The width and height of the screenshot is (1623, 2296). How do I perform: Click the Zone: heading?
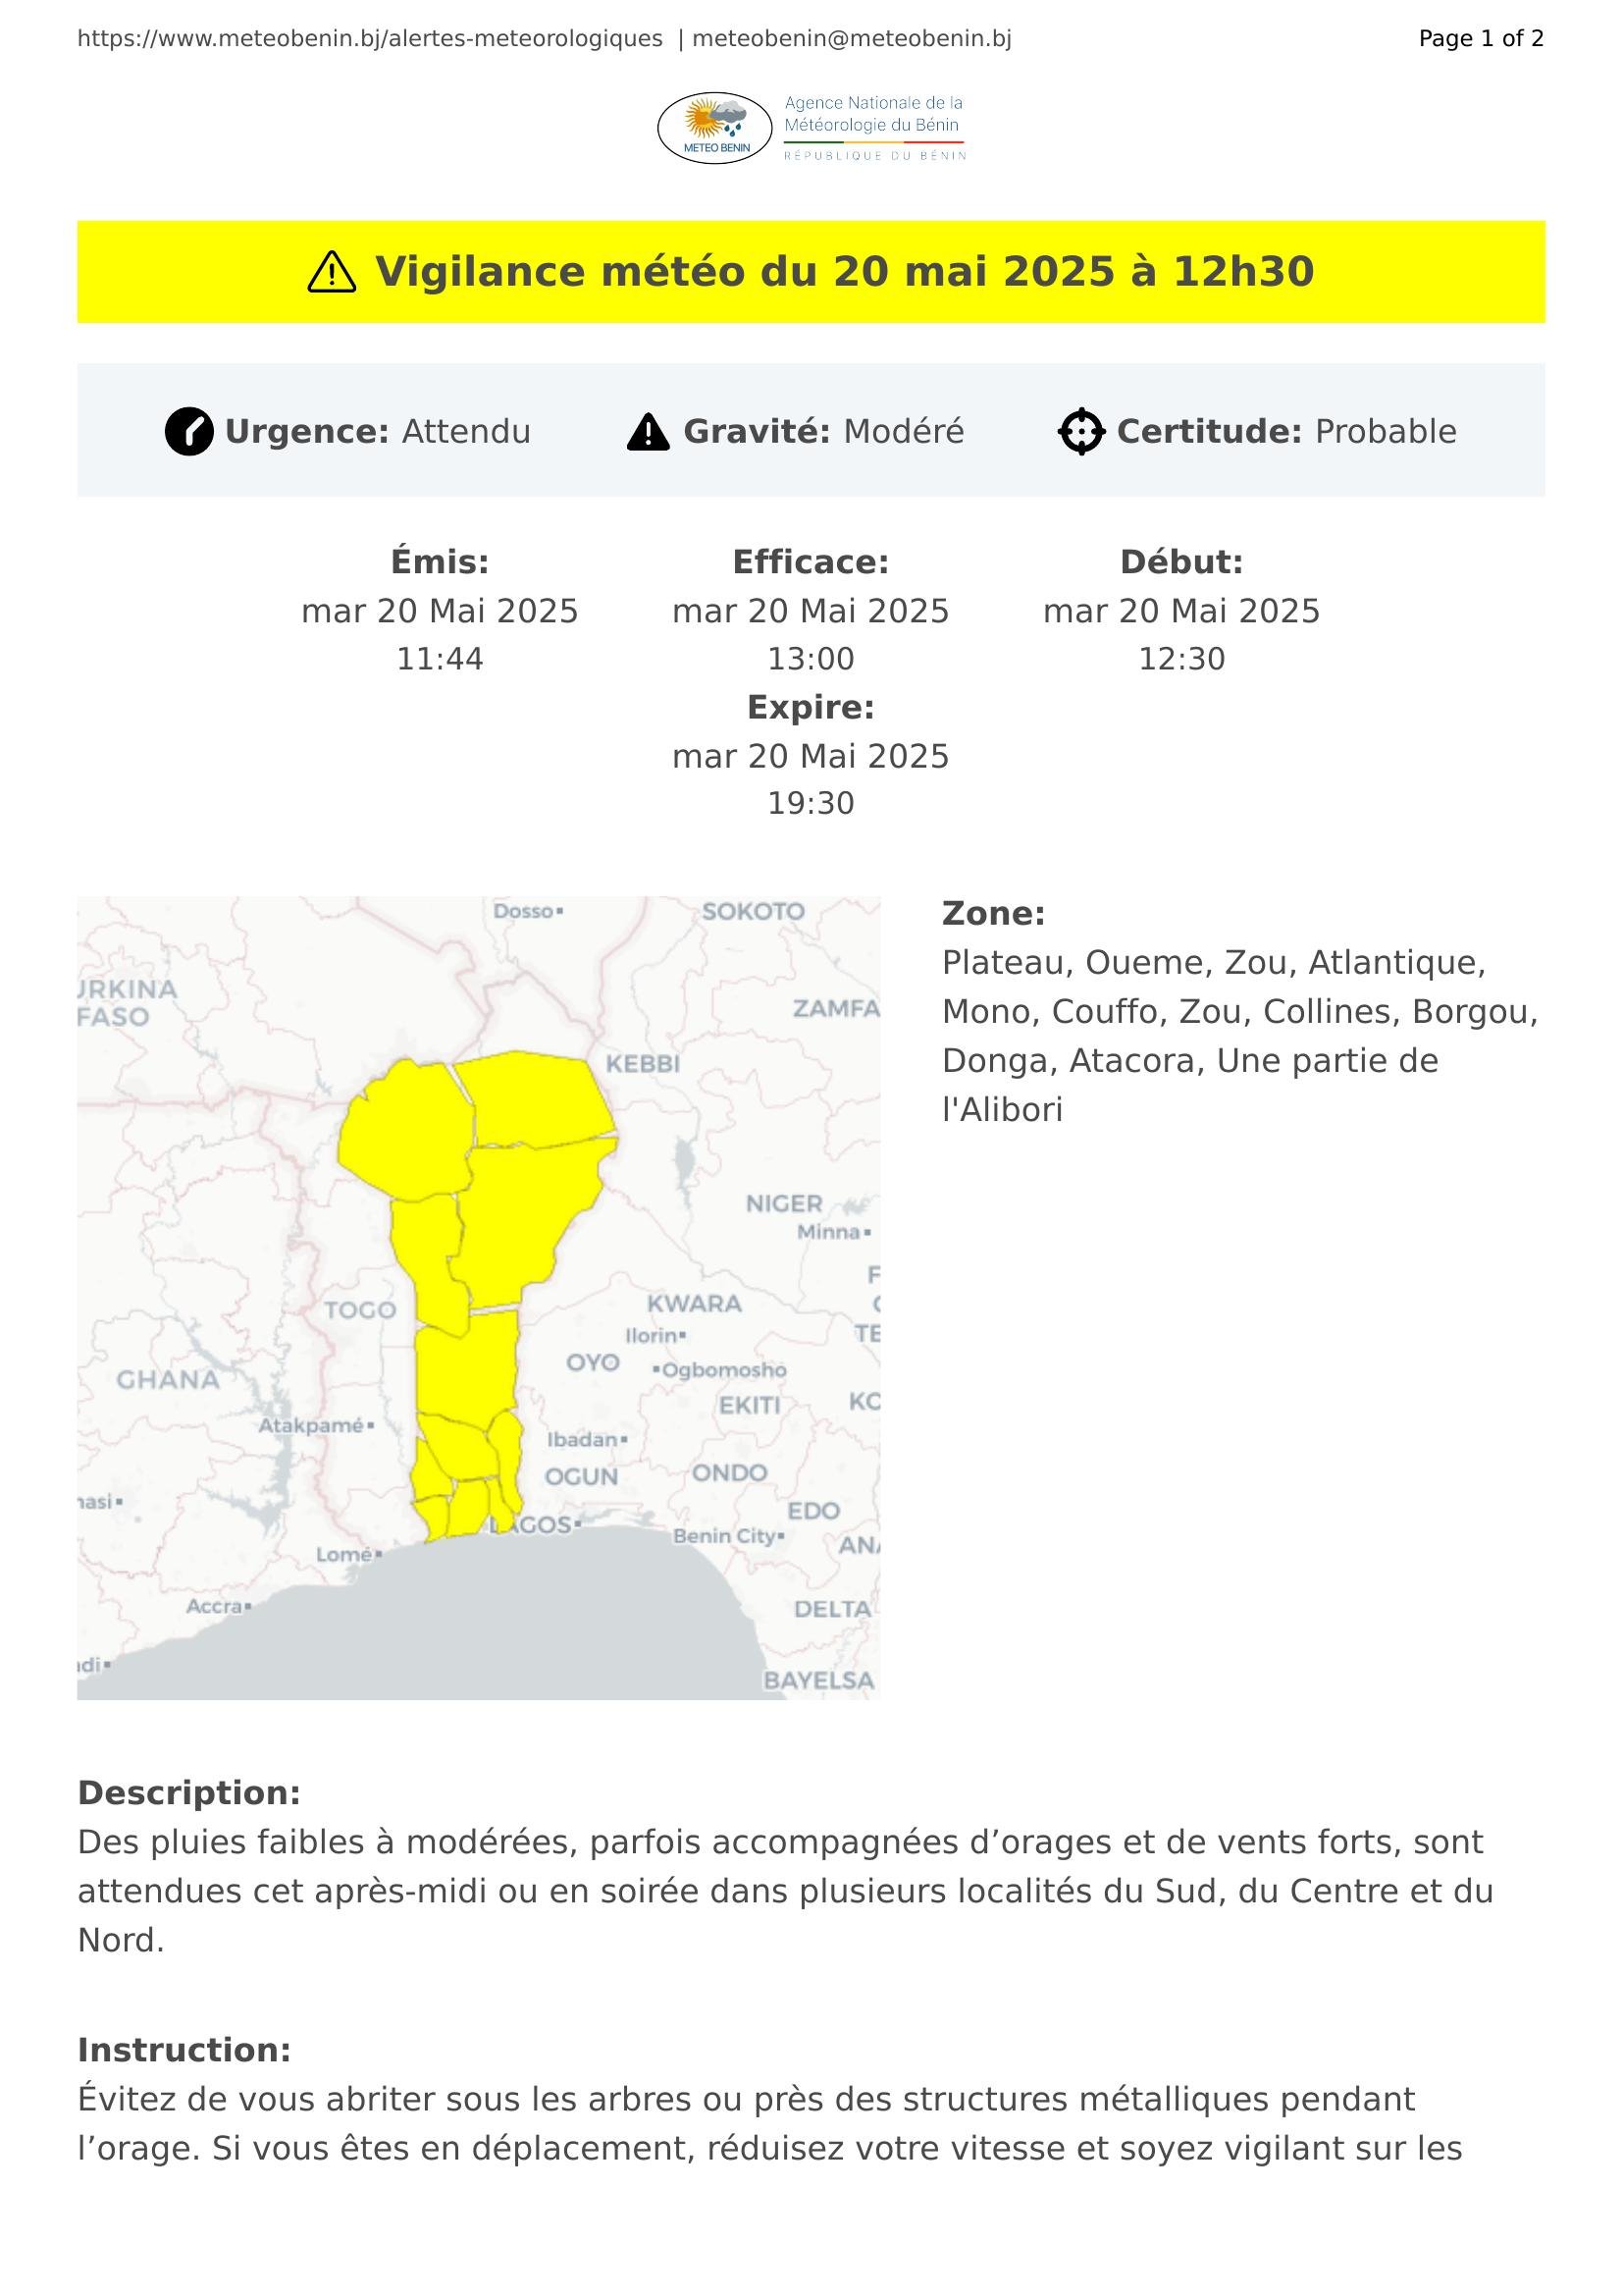tap(993, 913)
